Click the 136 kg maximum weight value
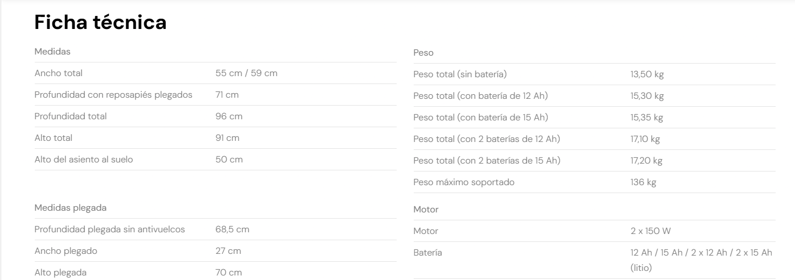Viewport: 795px width, 280px height. pyautogui.click(x=643, y=182)
